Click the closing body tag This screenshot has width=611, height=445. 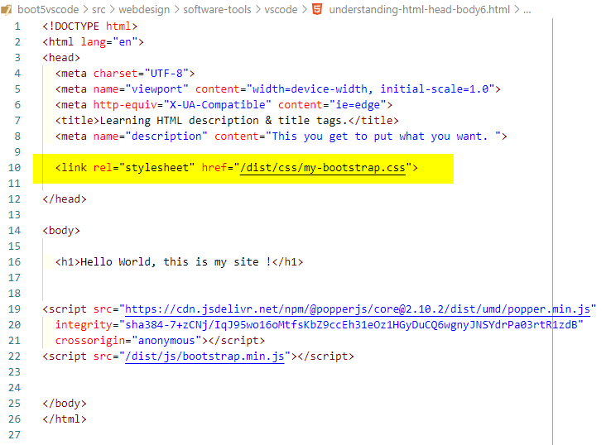click(65, 404)
